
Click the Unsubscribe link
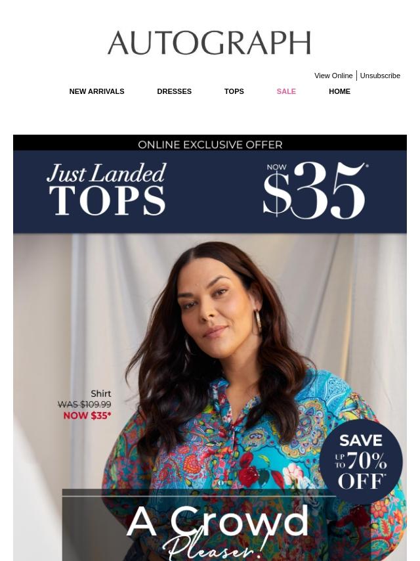tap(379, 76)
